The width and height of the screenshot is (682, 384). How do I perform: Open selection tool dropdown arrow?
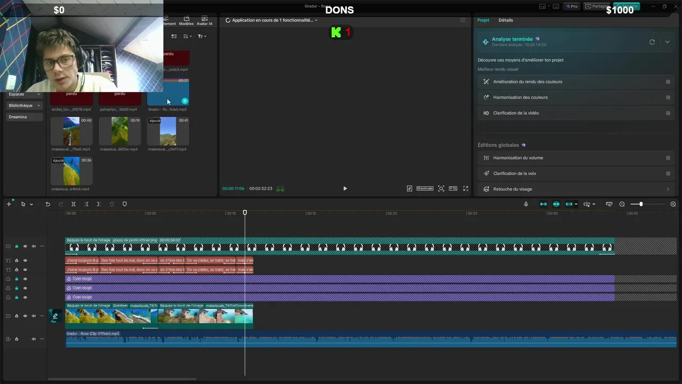[x=31, y=204]
